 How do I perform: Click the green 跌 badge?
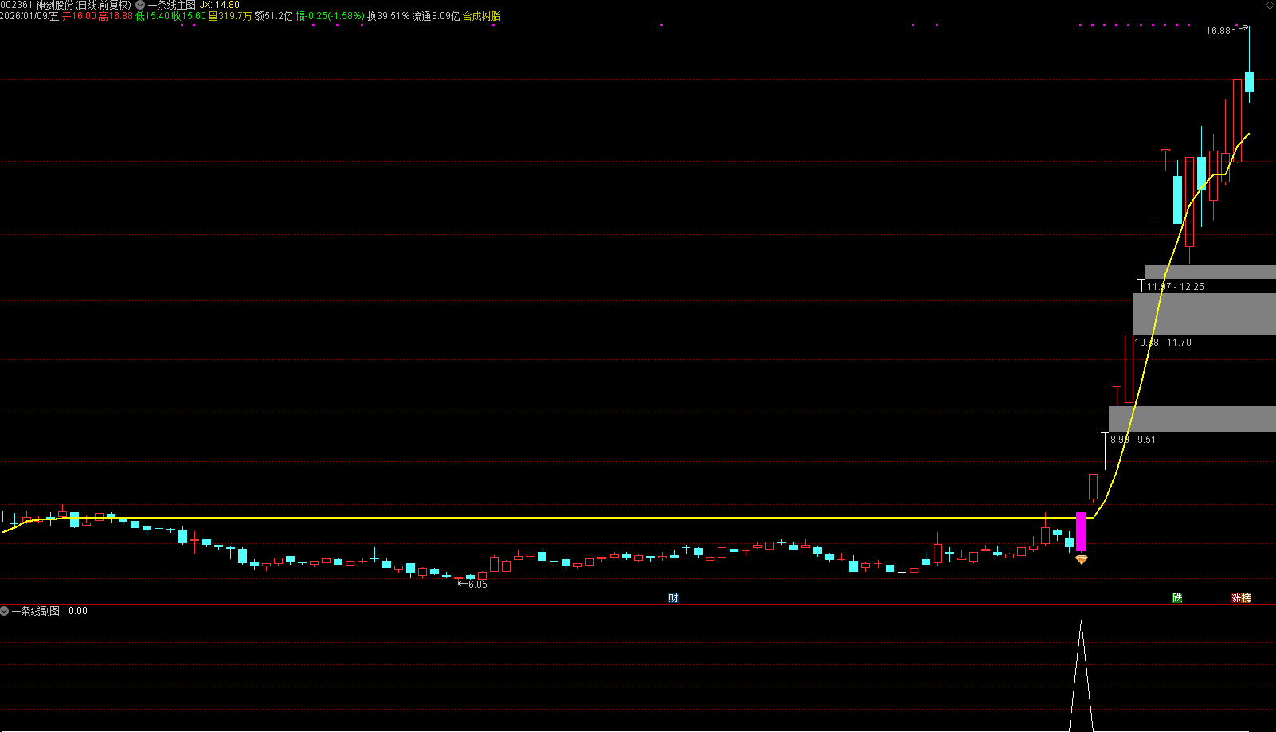[x=1176, y=598]
